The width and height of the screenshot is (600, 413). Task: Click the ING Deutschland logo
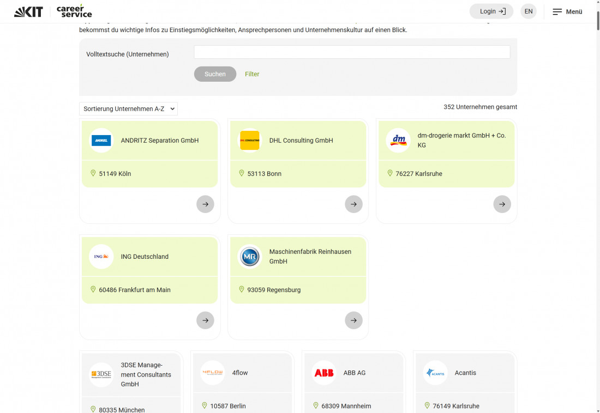tap(101, 257)
